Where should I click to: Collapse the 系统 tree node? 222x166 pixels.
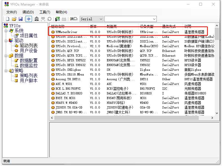pyautogui.click(x=6, y=31)
